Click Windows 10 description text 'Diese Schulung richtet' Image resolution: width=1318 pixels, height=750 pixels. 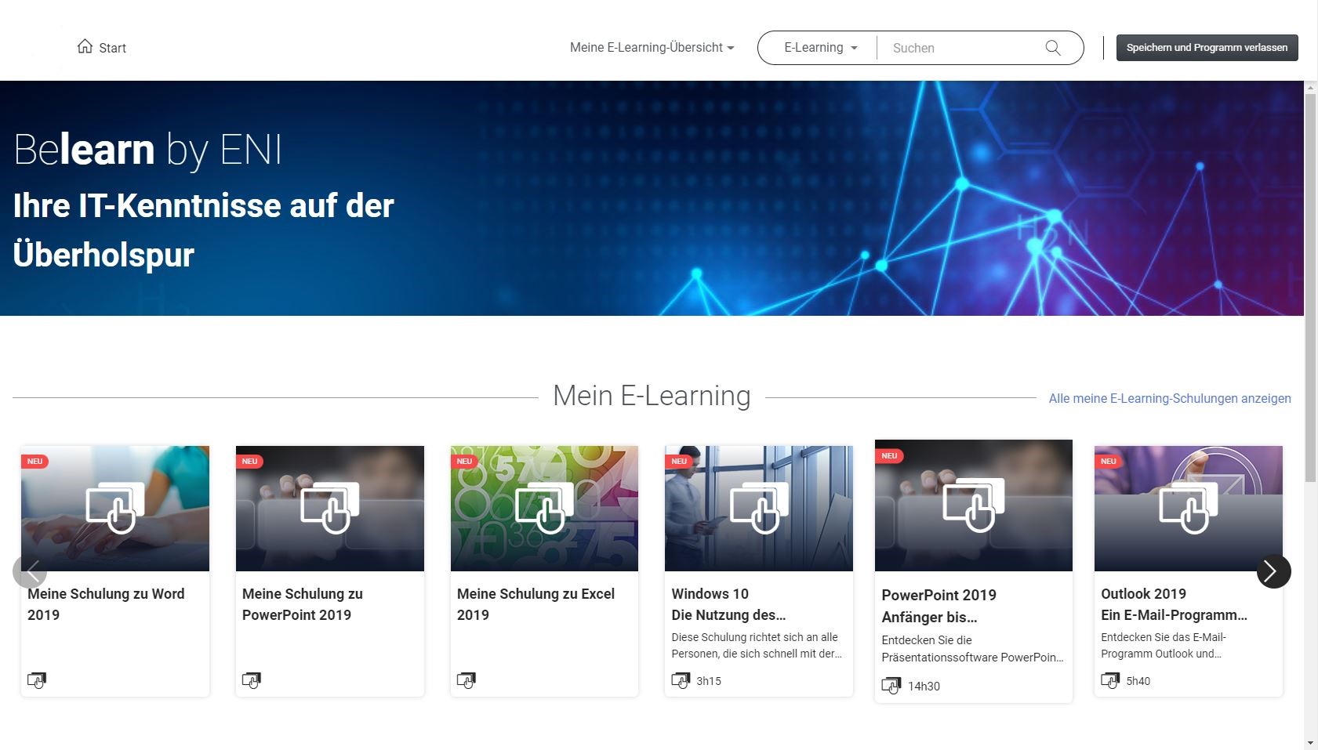click(x=757, y=645)
